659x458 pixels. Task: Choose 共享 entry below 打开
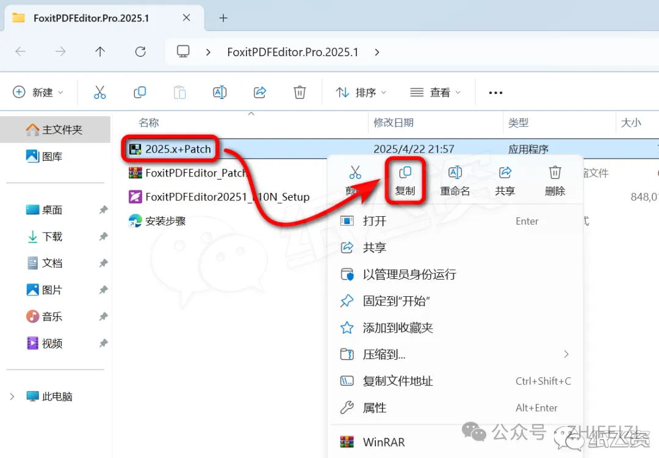click(456, 247)
